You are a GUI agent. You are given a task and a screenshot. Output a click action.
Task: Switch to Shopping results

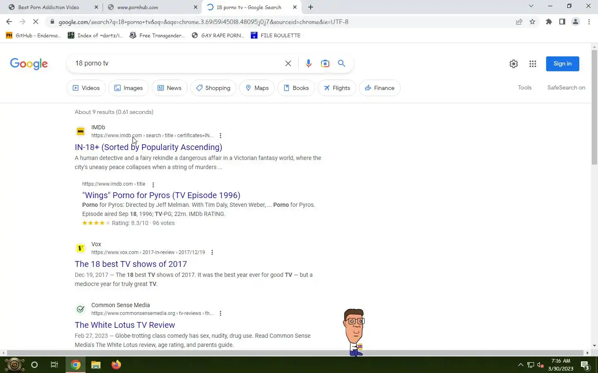click(213, 88)
